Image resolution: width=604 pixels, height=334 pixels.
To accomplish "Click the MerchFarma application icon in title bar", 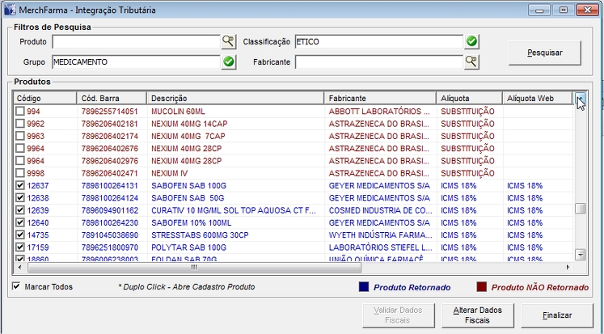I will click(x=11, y=10).
